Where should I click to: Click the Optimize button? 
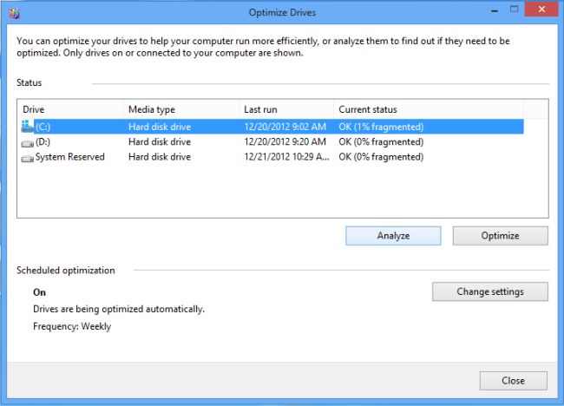click(501, 236)
